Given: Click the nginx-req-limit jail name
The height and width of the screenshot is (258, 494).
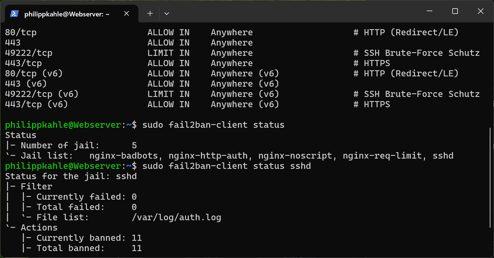Looking at the screenshot, I should coord(382,156).
